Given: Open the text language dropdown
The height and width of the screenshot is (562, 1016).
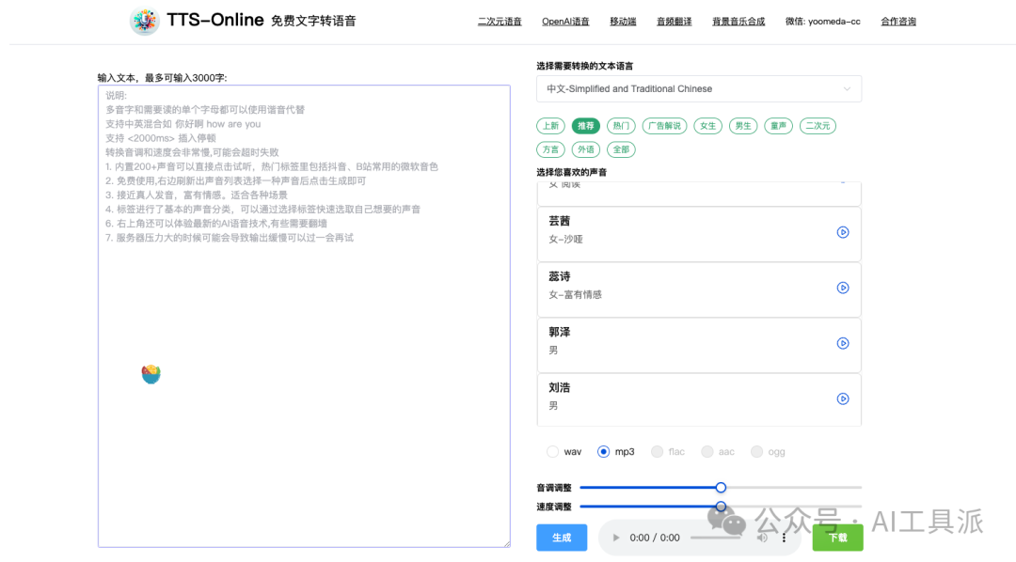Looking at the screenshot, I should [x=698, y=88].
